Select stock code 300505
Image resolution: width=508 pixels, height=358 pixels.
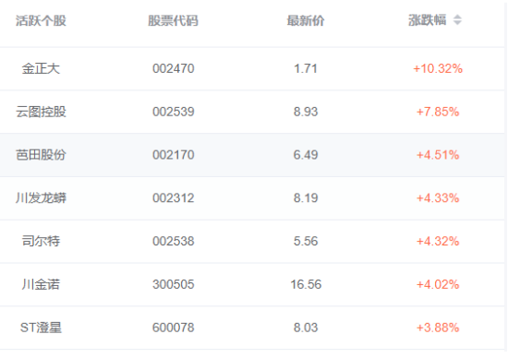[174, 284]
